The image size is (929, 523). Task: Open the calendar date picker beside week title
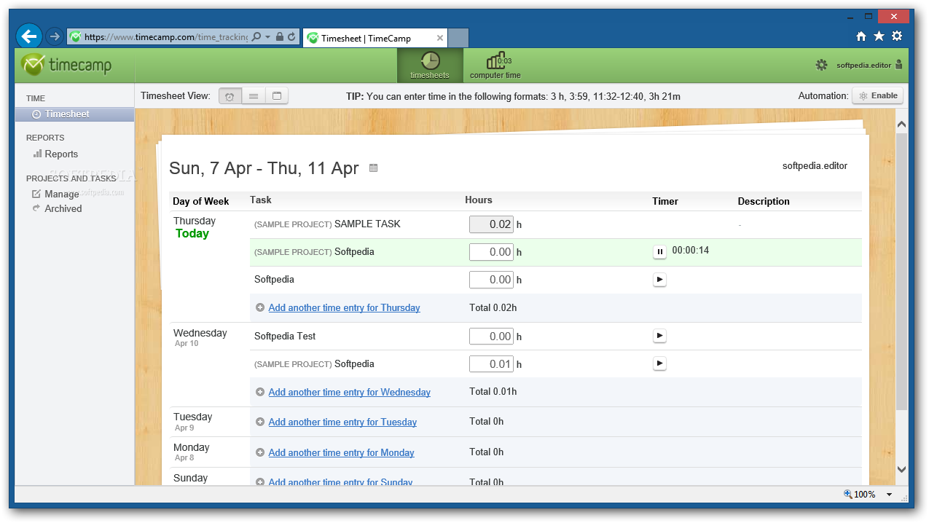click(374, 168)
